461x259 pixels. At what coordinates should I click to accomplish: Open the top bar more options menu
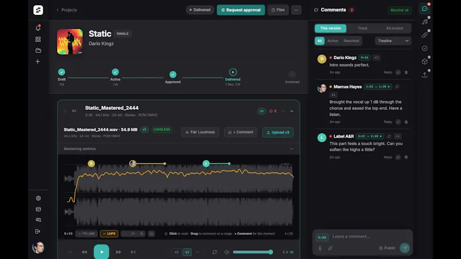point(296,10)
